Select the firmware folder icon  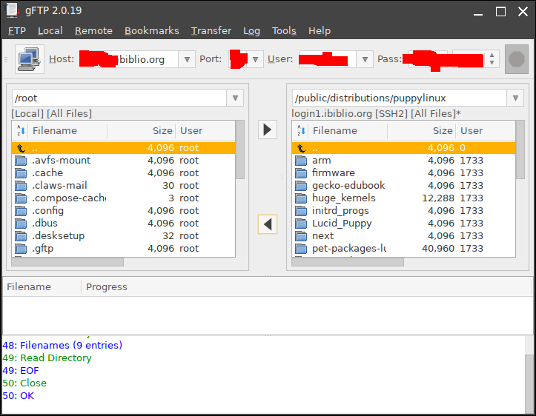click(x=301, y=173)
